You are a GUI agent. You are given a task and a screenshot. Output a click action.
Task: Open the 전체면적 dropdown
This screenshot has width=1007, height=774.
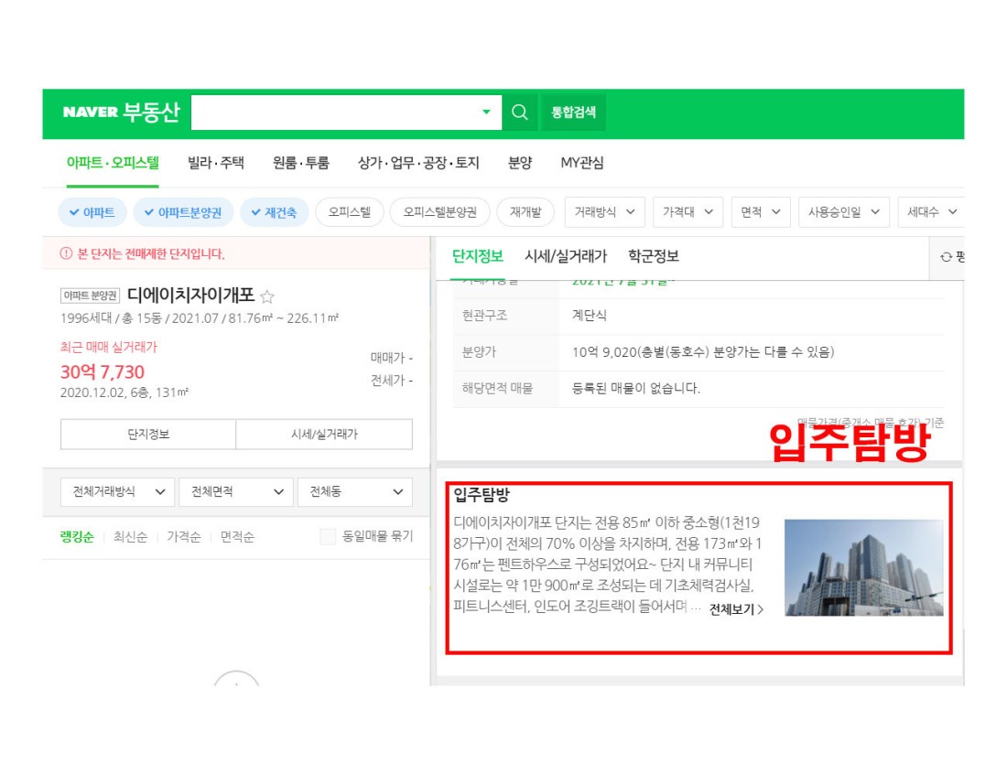click(x=236, y=492)
